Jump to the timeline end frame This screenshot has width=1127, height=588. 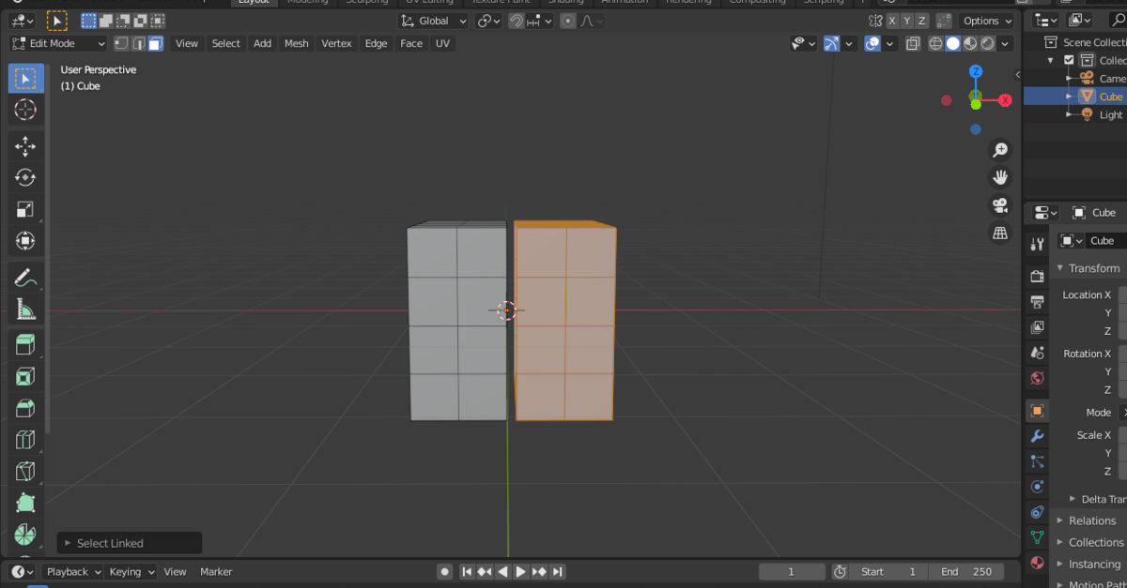tap(558, 572)
